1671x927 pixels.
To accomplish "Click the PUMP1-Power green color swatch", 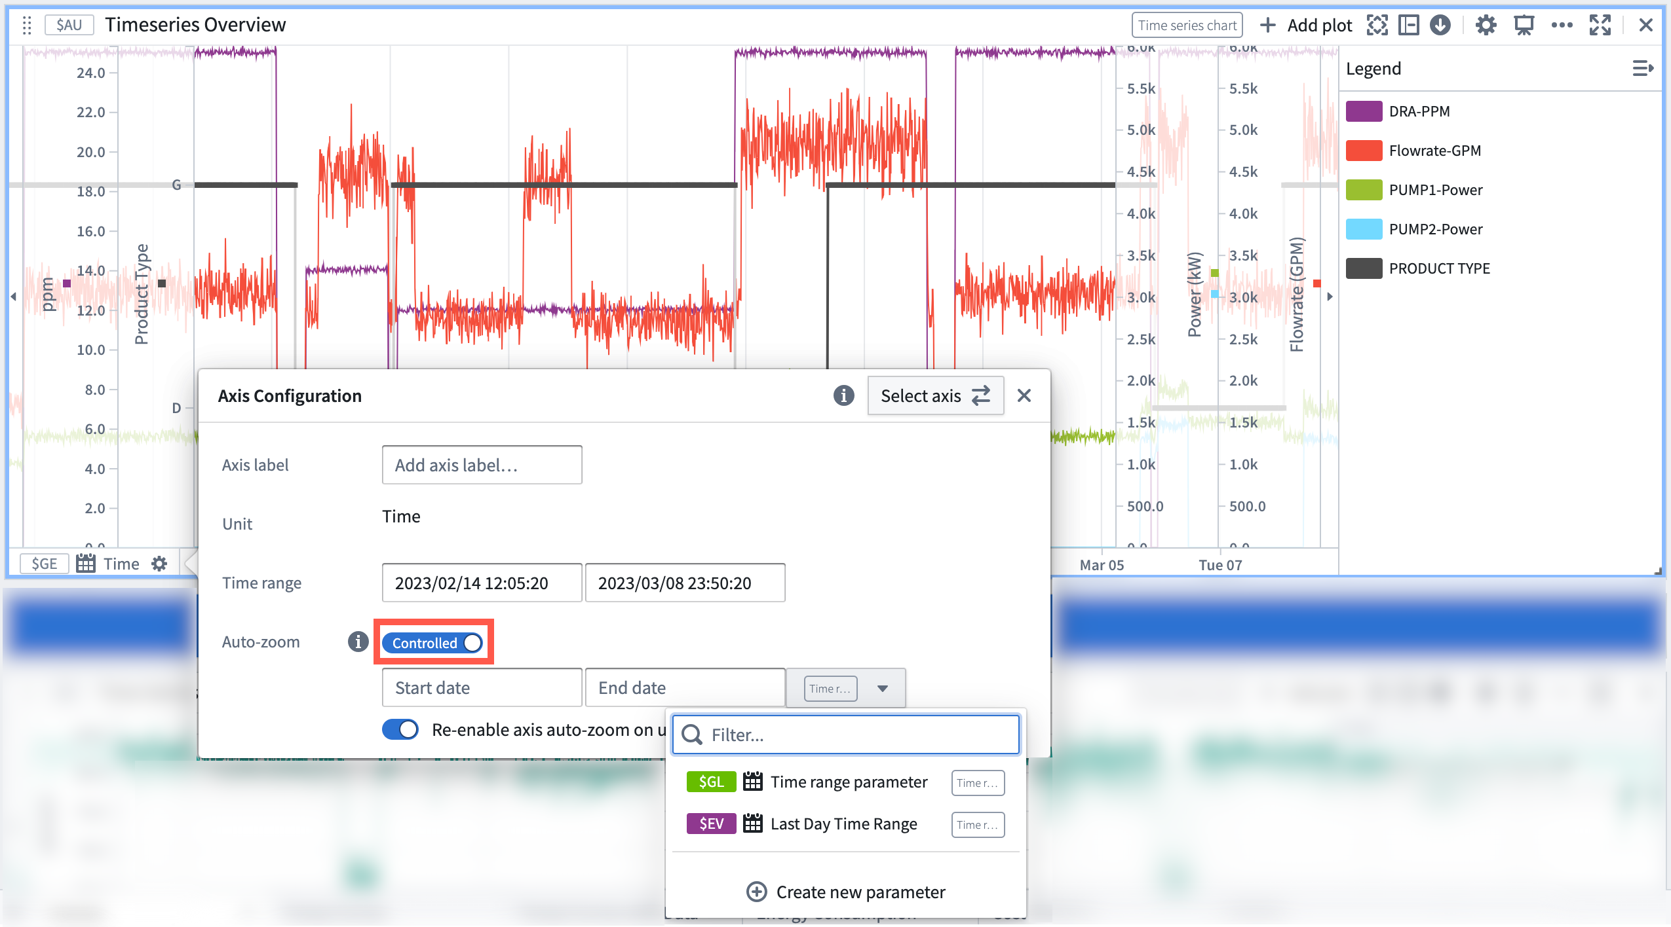I will point(1364,190).
